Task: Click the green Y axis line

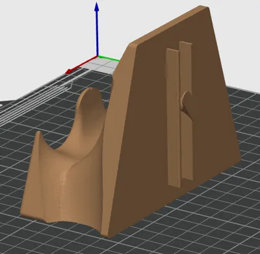Action: click(x=109, y=58)
